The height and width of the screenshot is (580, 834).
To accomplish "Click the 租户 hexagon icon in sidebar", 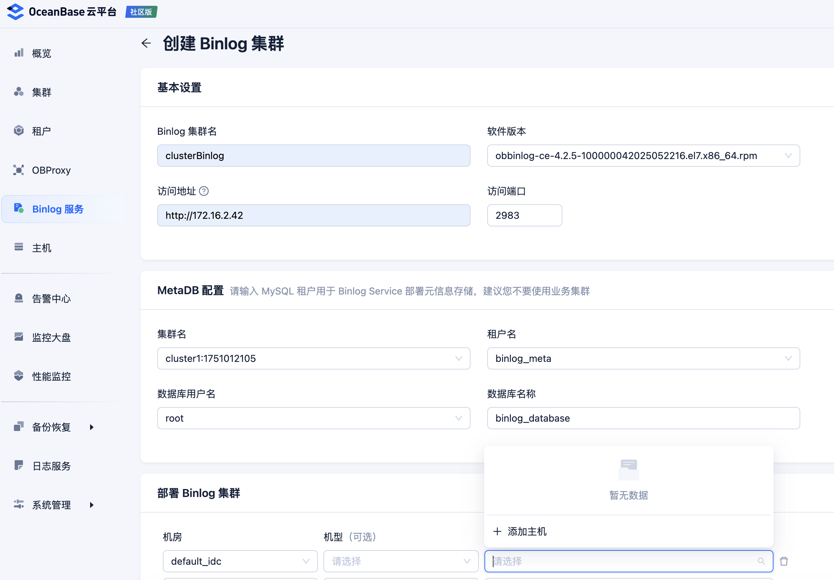I will pos(19,131).
